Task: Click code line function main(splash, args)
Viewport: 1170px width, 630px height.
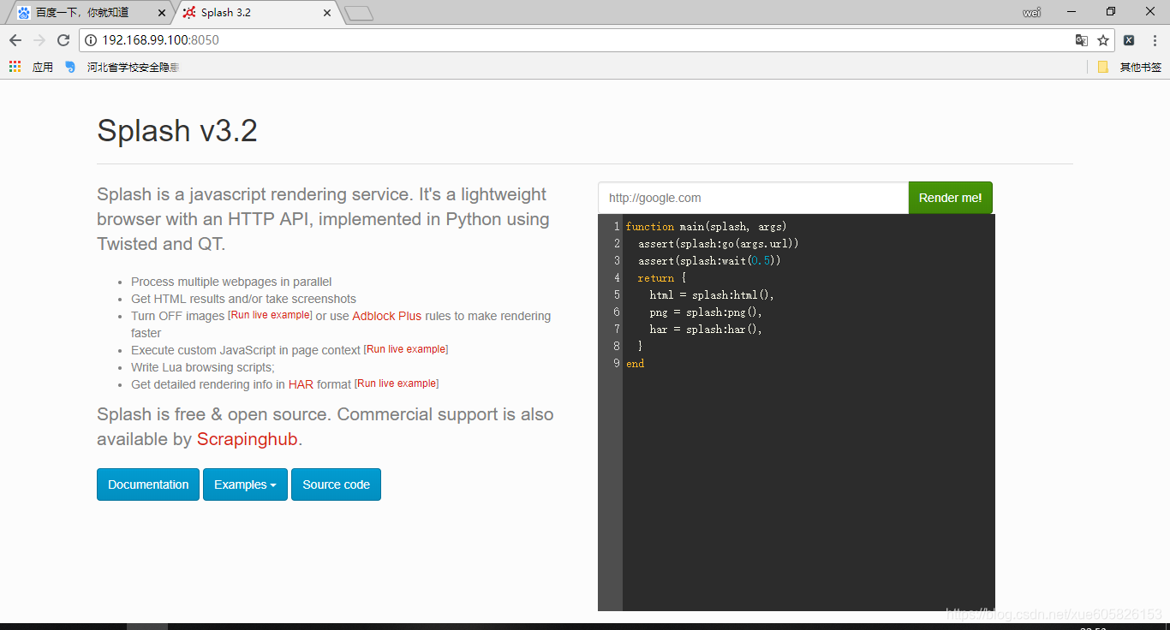Action: [x=707, y=227]
